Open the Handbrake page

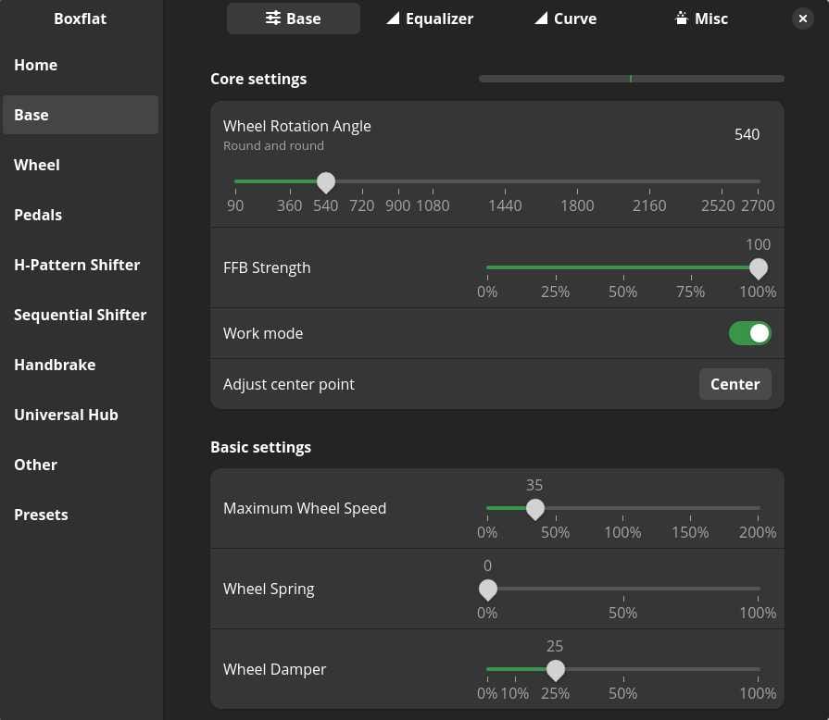click(x=55, y=365)
